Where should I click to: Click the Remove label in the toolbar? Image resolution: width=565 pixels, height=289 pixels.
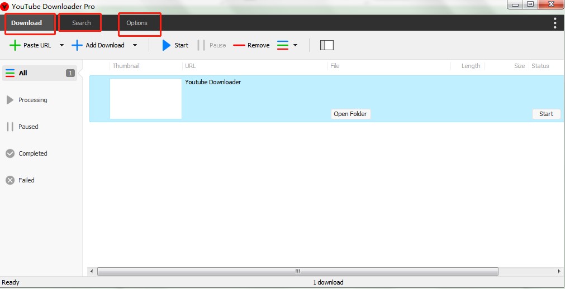click(258, 45)
